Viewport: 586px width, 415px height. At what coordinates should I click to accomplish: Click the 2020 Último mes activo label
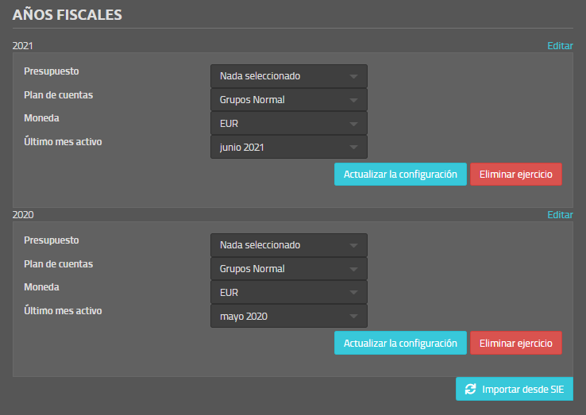63,310
